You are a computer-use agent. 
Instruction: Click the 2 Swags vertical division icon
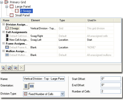click(17, 11)
